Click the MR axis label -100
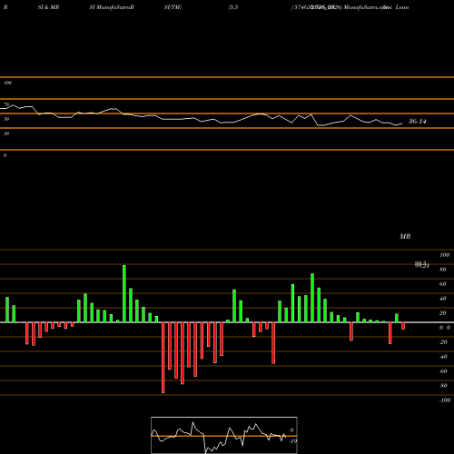454x454 pixels. (x=445, y=400)
